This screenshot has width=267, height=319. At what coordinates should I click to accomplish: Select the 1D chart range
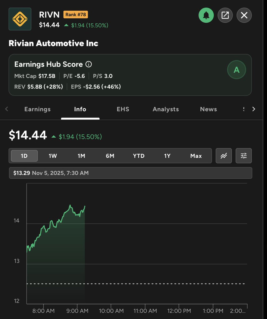pyautogui.click(x=24, y=156)
